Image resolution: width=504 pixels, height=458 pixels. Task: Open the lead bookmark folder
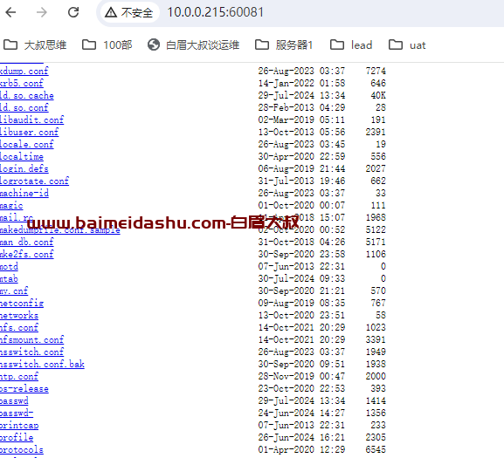pos(351,45)
